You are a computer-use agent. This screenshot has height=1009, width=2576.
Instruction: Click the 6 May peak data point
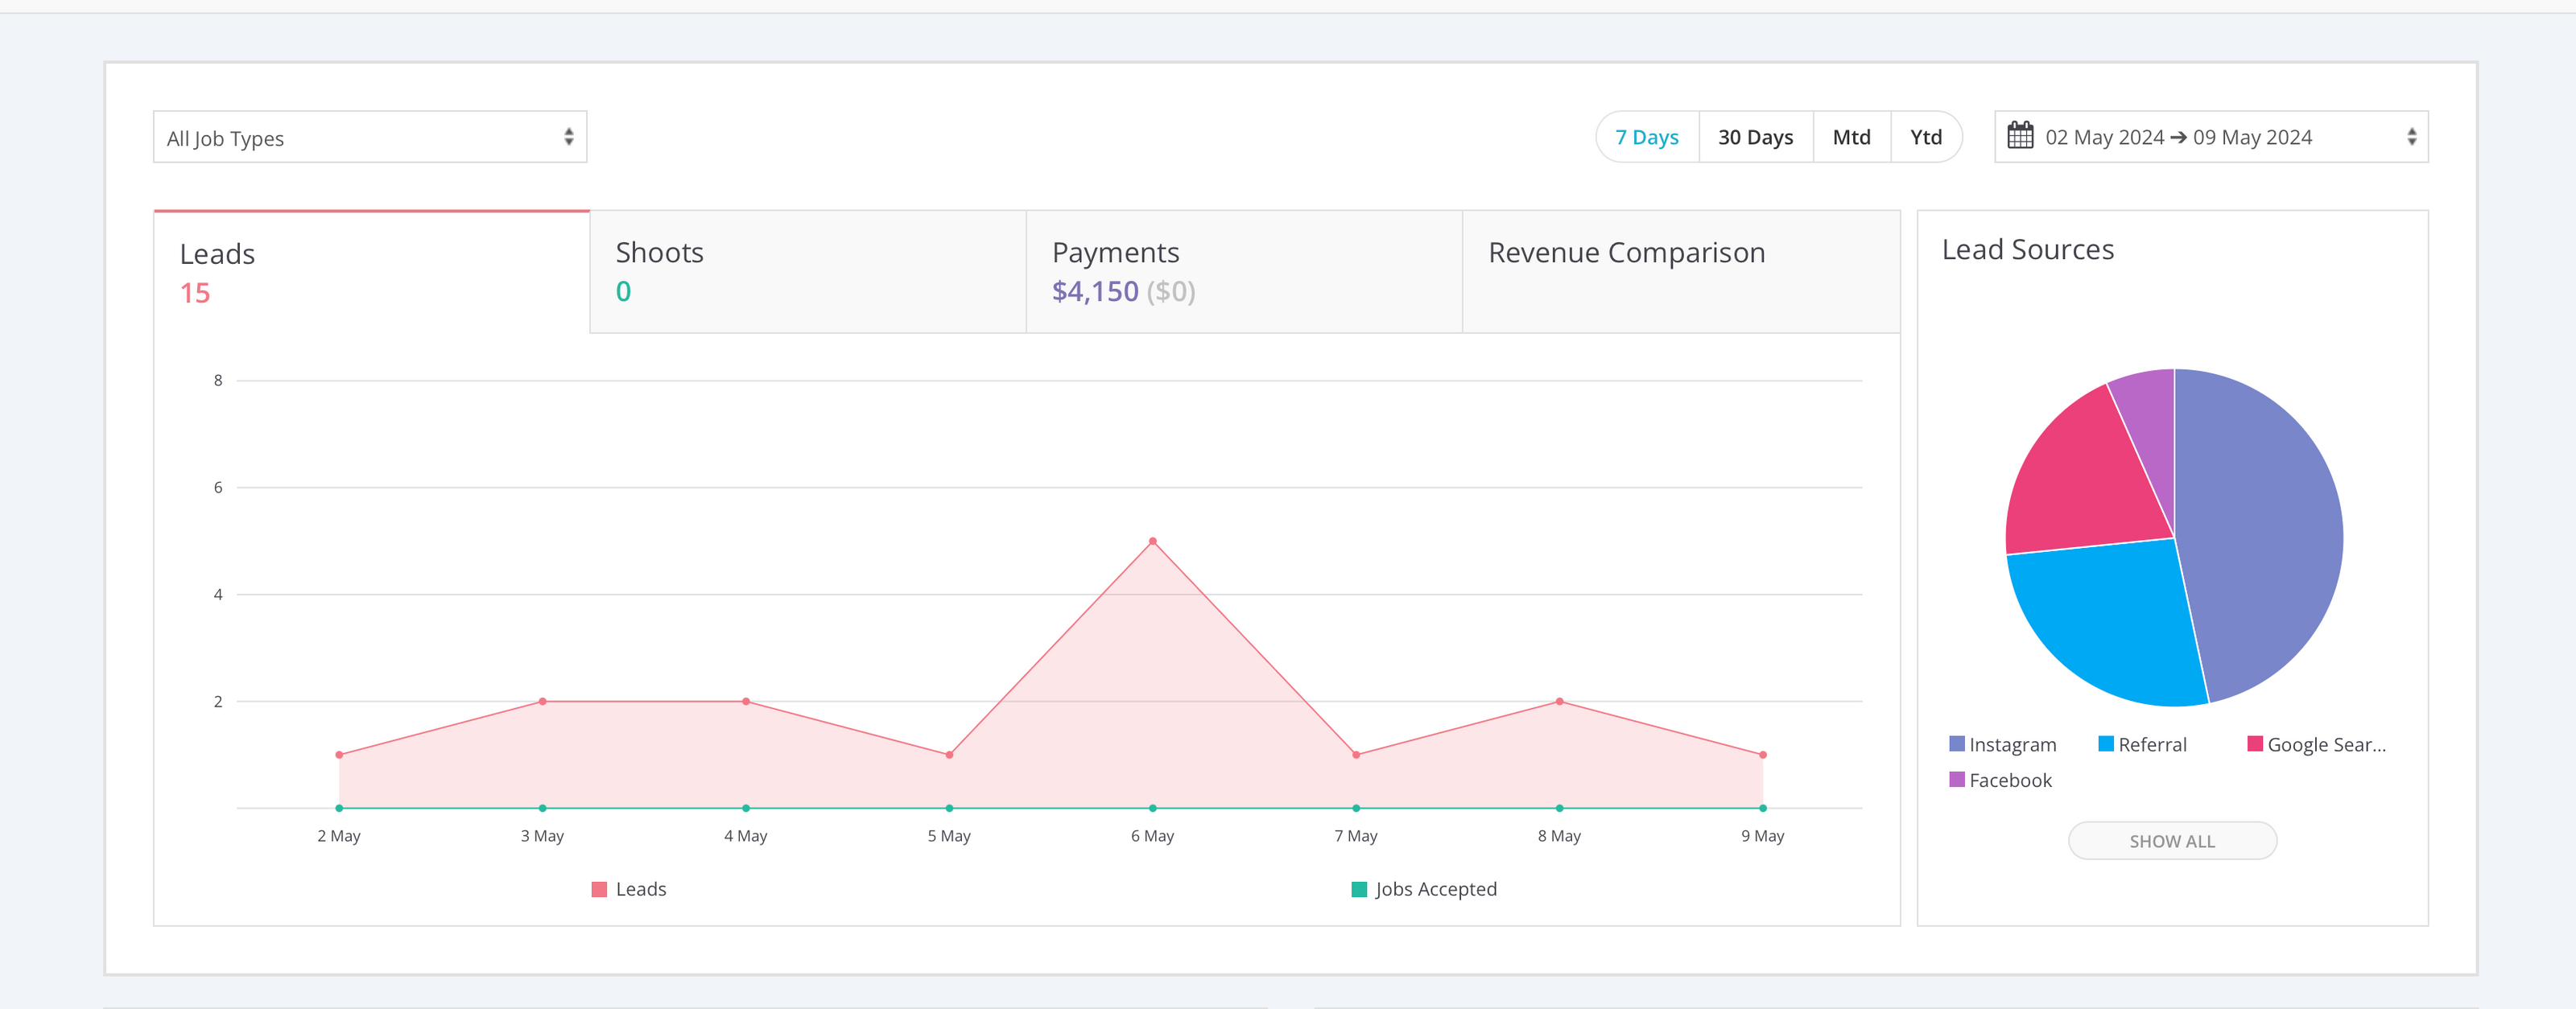1152,541
